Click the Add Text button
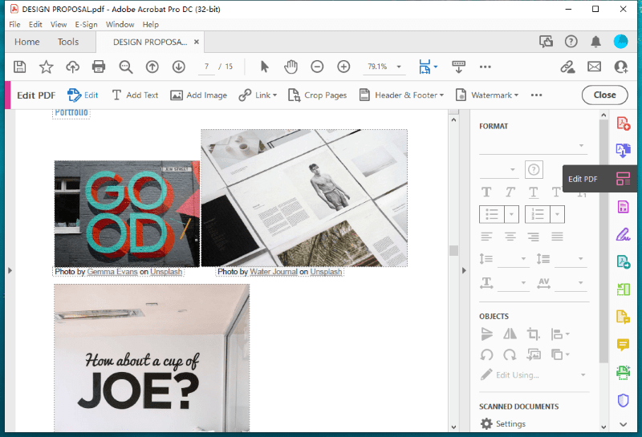The image size is (642, 437). coord(135,95)
